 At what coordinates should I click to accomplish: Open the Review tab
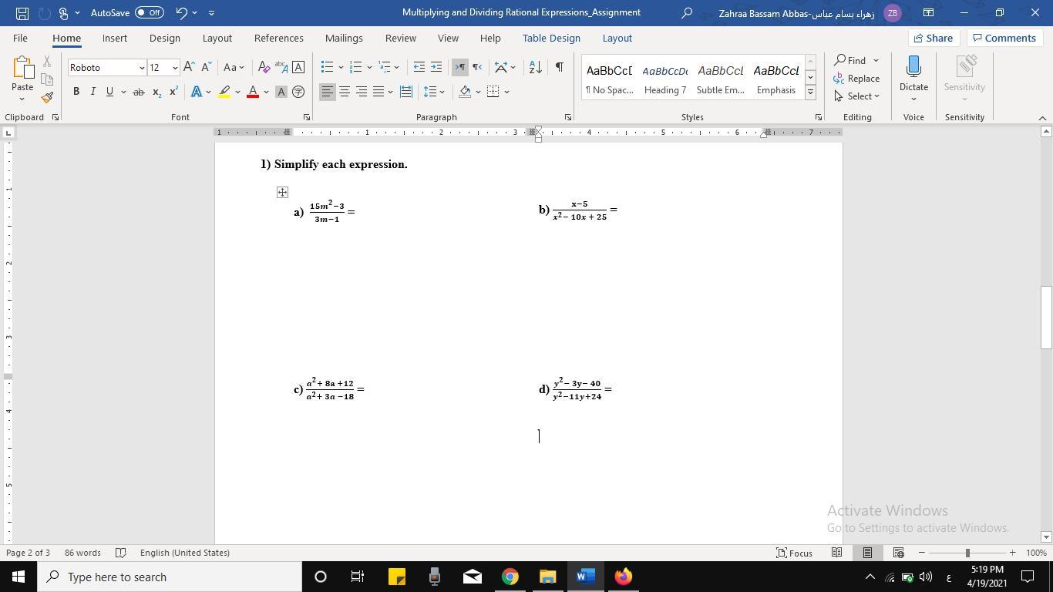pyautogui.click(x=401, y=38)
